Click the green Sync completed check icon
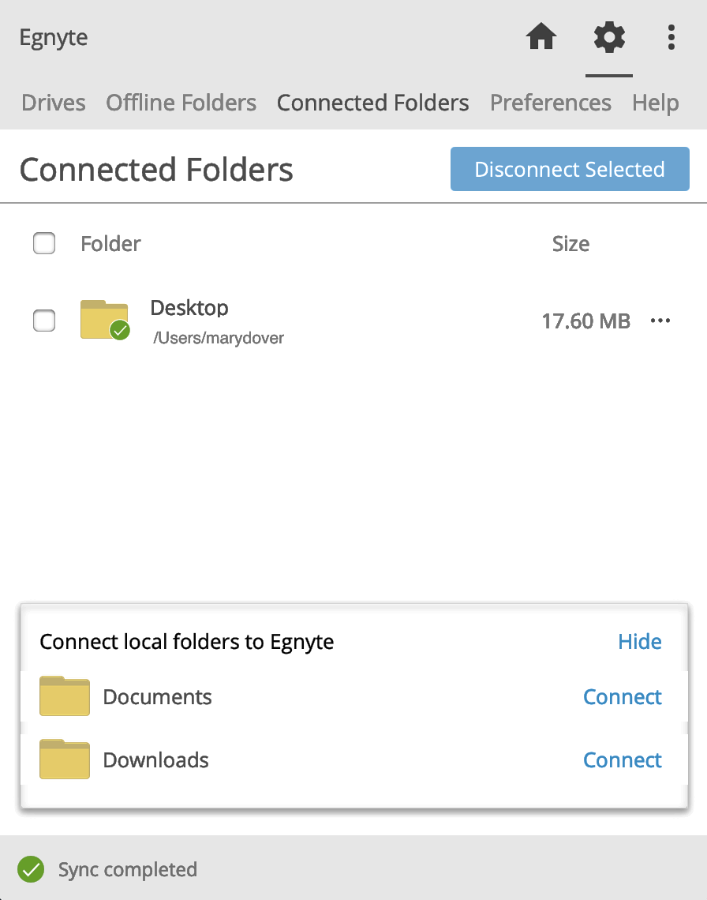 (31, 869)
